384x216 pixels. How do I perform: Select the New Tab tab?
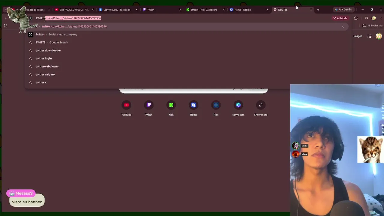292,10
